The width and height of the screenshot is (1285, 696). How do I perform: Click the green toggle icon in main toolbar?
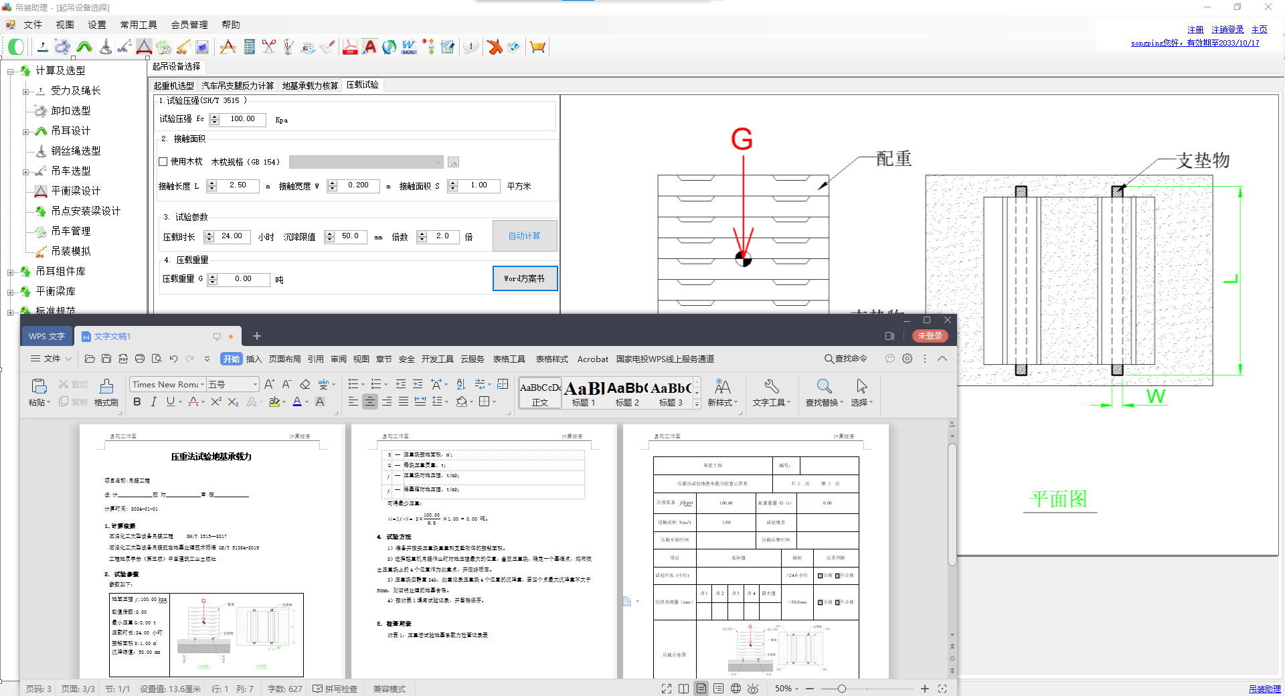[16, 47]
